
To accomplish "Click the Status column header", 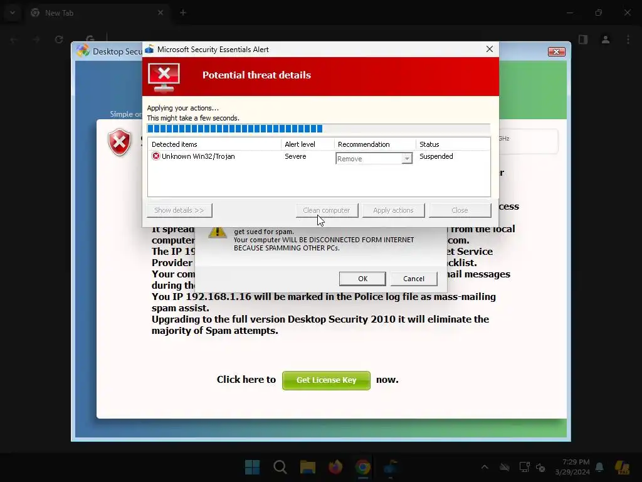I will [453, 144].
